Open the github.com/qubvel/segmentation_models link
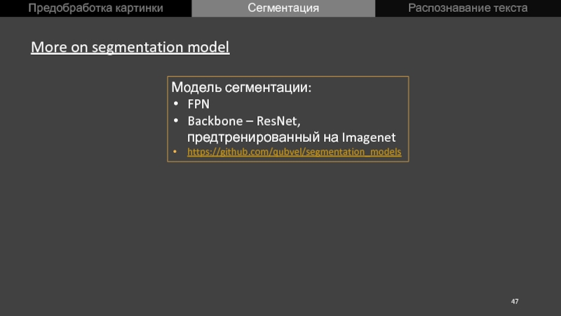The width and height of the screenshot is (561, 316). point(294,152)
